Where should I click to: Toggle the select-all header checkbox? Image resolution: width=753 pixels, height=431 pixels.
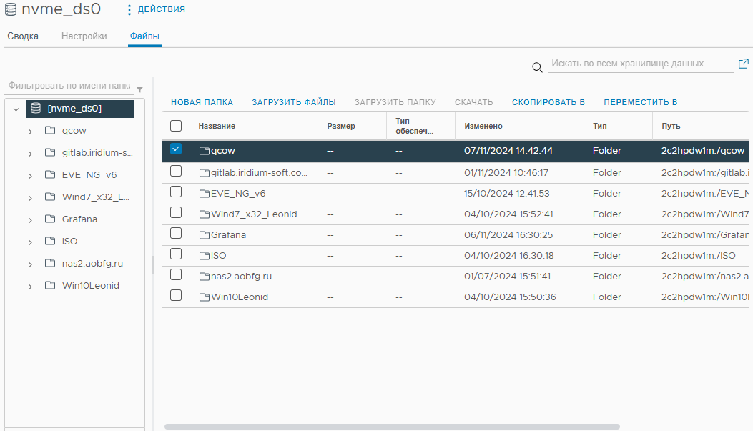pos(176,126)
